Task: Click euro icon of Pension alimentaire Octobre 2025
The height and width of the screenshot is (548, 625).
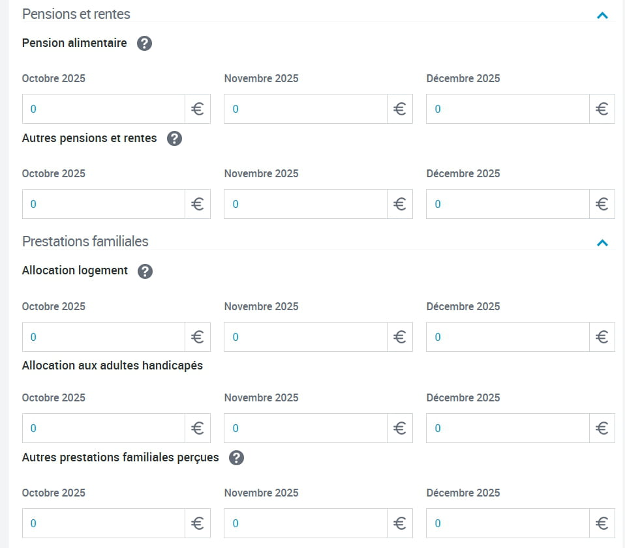Action: pyautogui.click(x=198, y=109)
